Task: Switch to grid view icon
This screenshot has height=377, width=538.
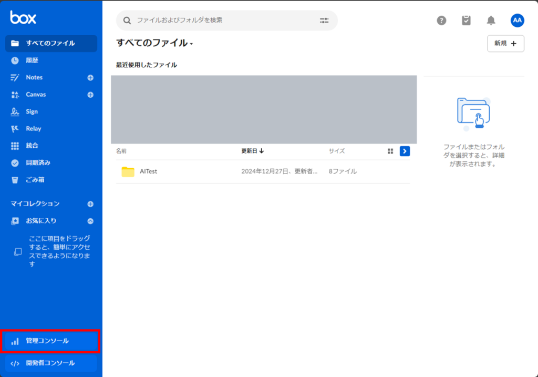Action: point(390,151)
